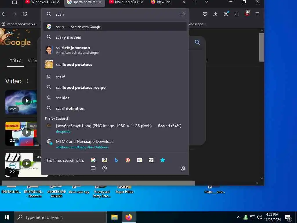Open the Extensions puzzle icon
The image size is (297, 223).
pos(236,14)
